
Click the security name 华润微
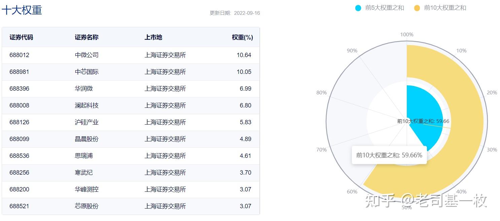84,89
